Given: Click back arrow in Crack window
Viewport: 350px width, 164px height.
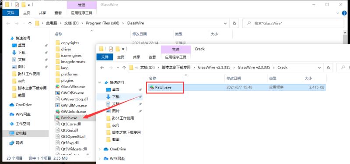Looking at the screenshot, I should (102, 68).
